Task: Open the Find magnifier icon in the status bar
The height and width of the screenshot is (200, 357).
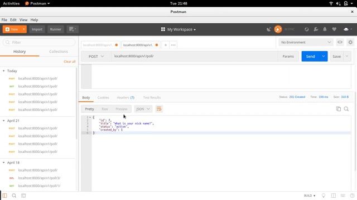Action: pos(14,196)
